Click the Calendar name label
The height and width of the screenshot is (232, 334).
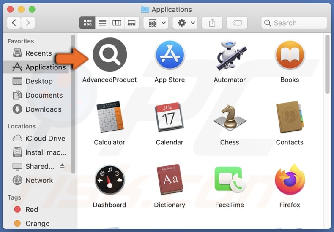(170, 142)
